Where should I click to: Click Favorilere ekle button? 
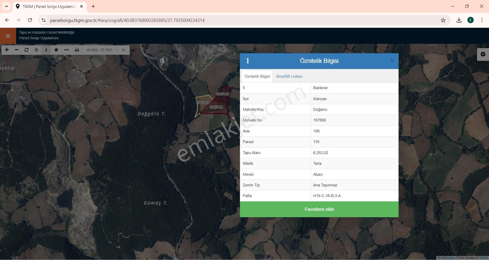[319, 209]
